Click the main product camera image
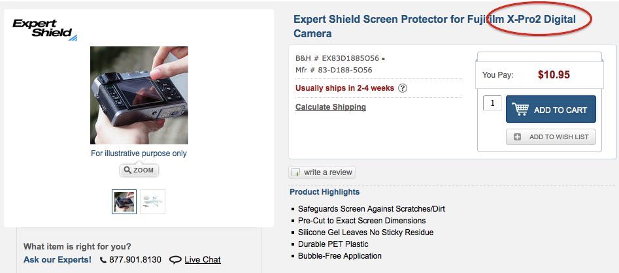This screenshot has width=619, height=273. [139, 95]
